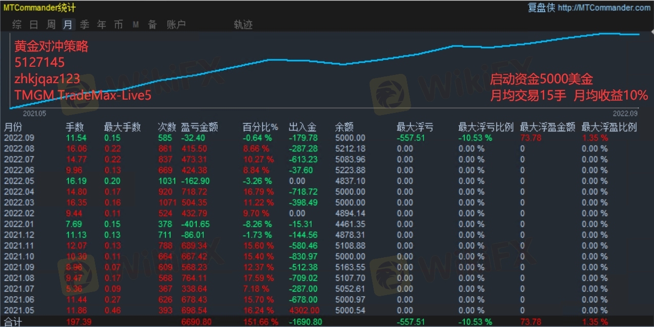Image resolution: width=654 pixels, height=327 pixels.
Task: Select the 周 weekly statistics tab
Action: [51, 25]
